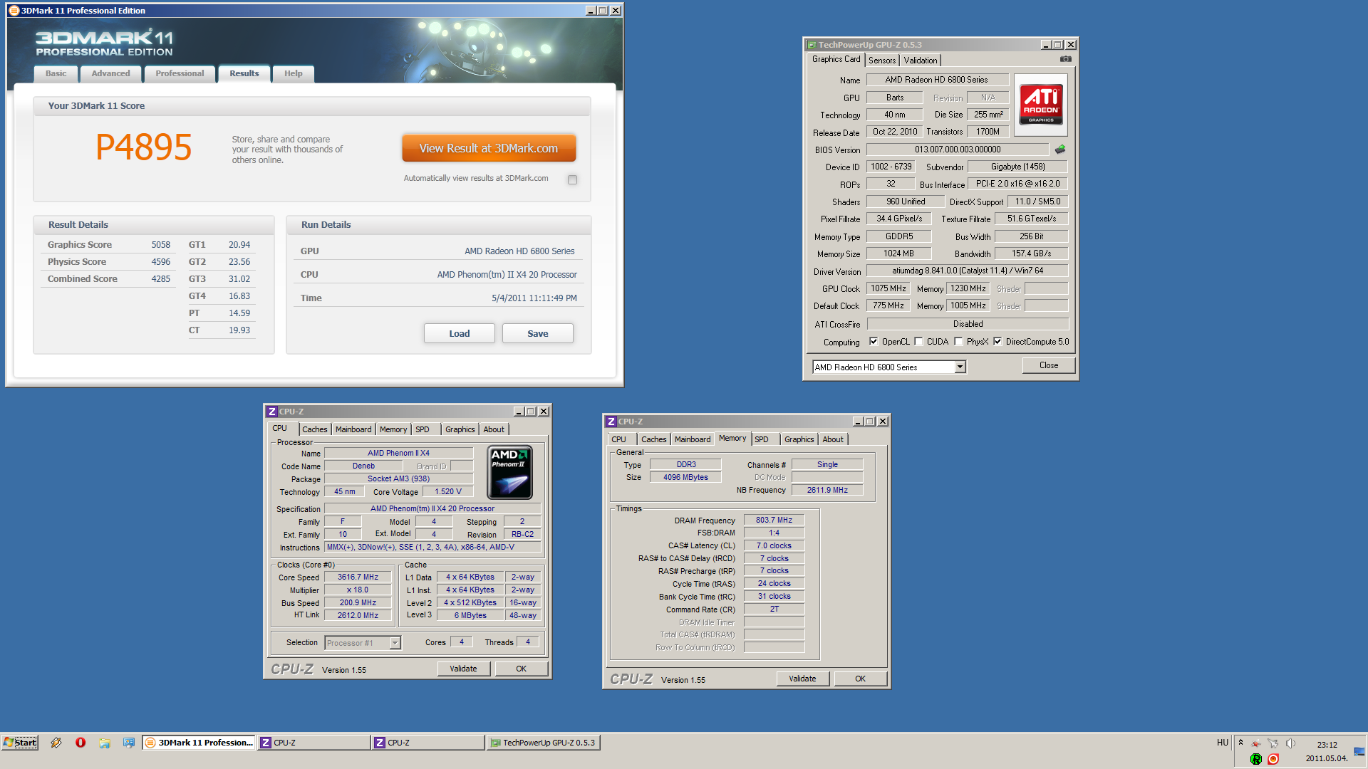Click the red target tray icon
Viewport: 1368px width, 769px height.
tap(1273, 759)
